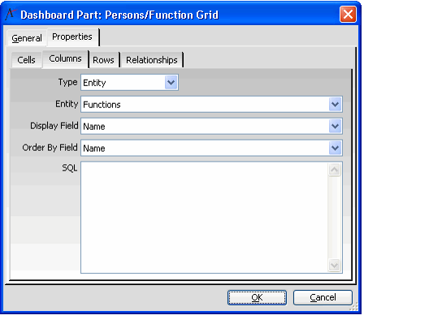The image size is (429, 324).
Task: Open the Relationships sub-tab
Action: pos(152,60)
